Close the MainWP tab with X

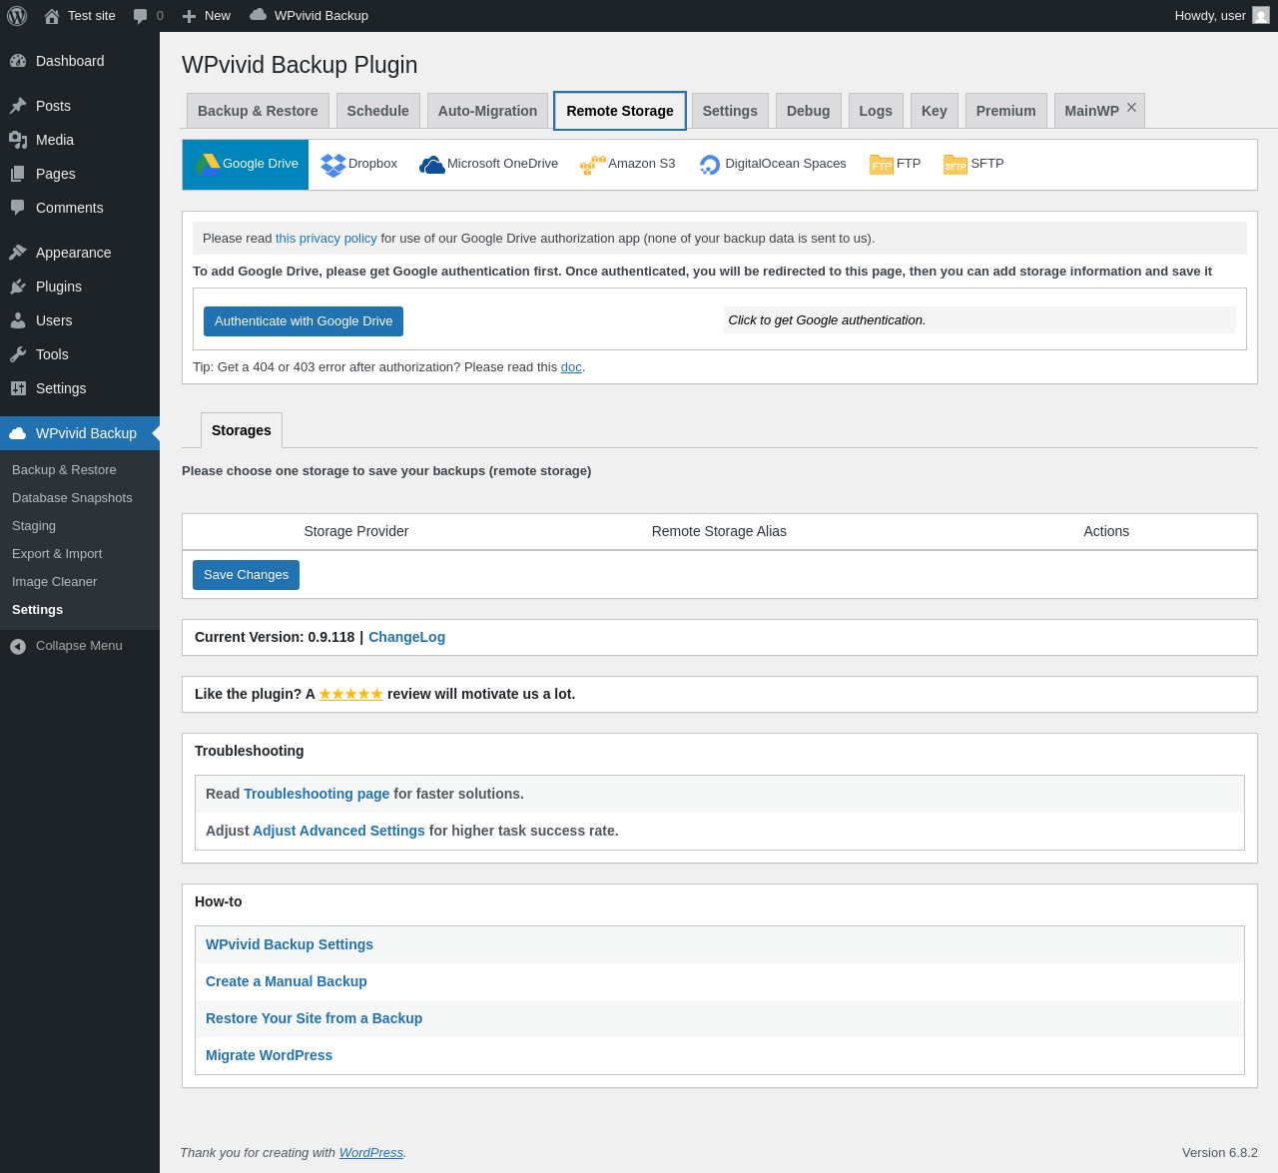coord(1131,108)
